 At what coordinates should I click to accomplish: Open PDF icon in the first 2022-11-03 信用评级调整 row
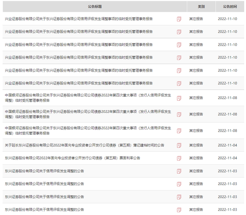[179, 171]
